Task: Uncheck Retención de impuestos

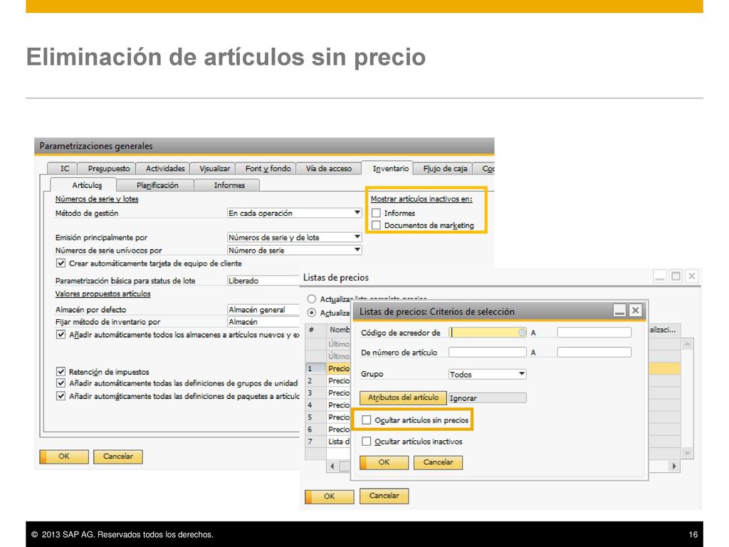Action: [x=61, y=371]
